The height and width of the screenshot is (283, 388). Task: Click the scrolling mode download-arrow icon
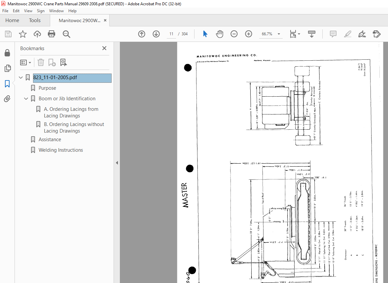click(311, 34)
